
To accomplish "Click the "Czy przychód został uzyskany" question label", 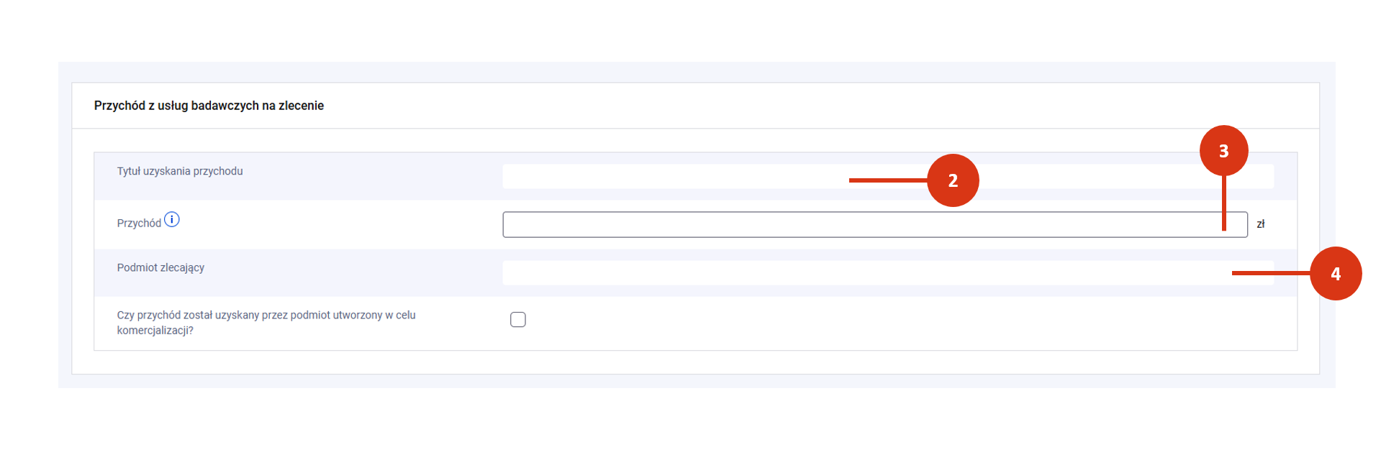I will 266,315.
